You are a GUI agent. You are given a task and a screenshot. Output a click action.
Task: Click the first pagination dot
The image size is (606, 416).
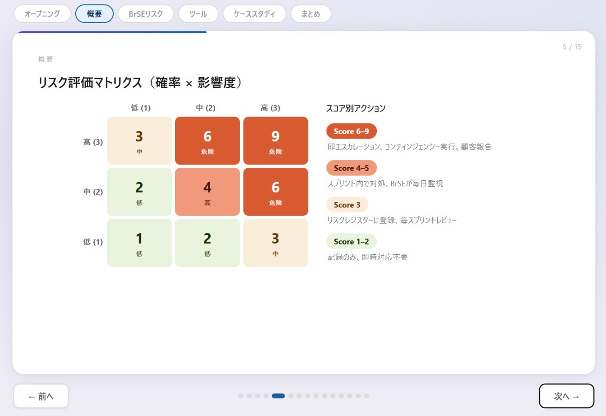241,396
